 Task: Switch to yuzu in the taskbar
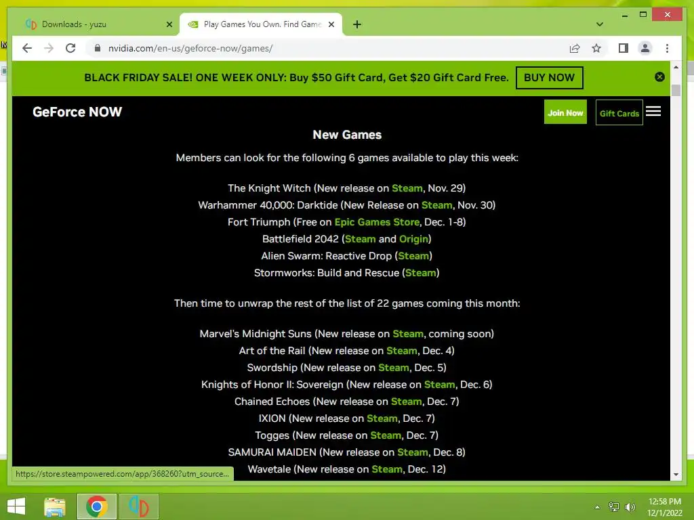138,506
